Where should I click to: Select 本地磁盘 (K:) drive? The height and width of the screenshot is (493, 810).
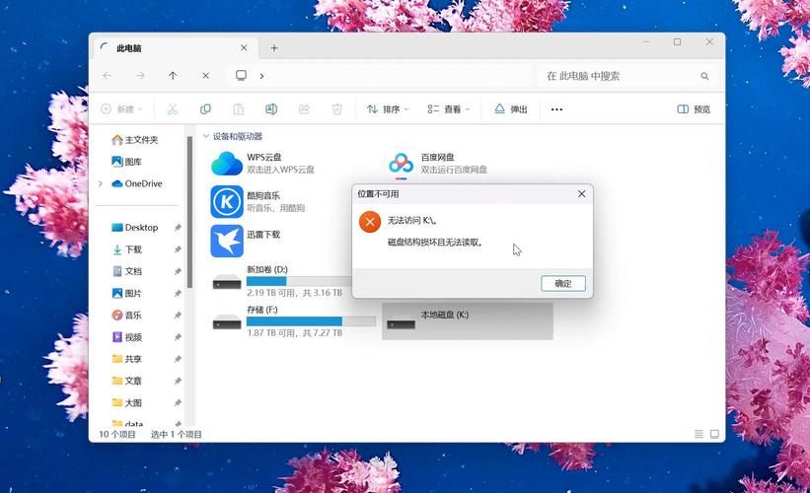[401, 321]
